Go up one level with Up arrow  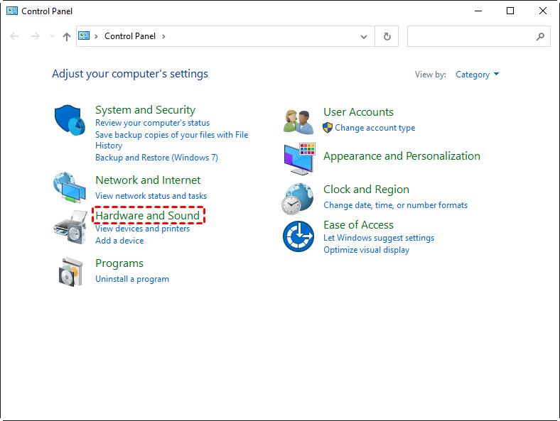(66, 36)
